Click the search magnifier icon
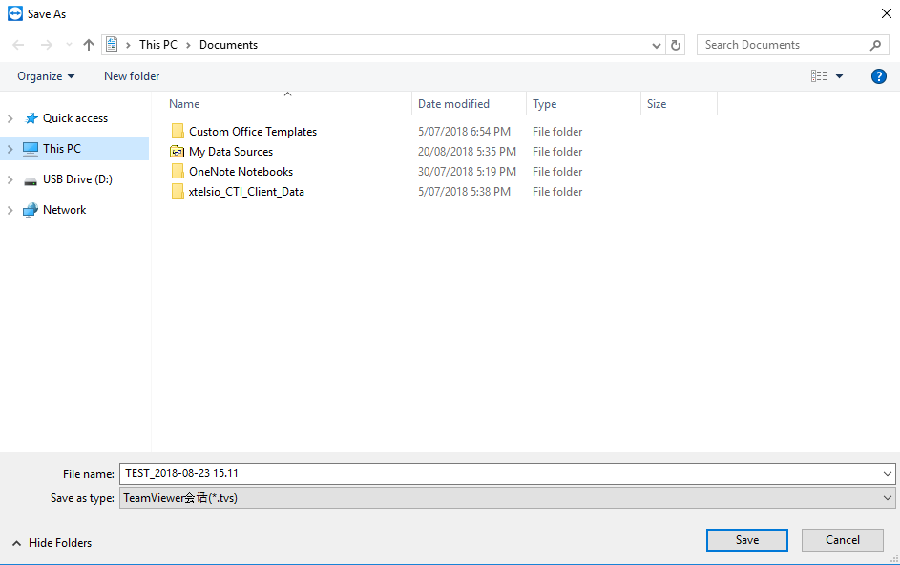The width and height of the screenshot is (900, 565). coord(876,45)
